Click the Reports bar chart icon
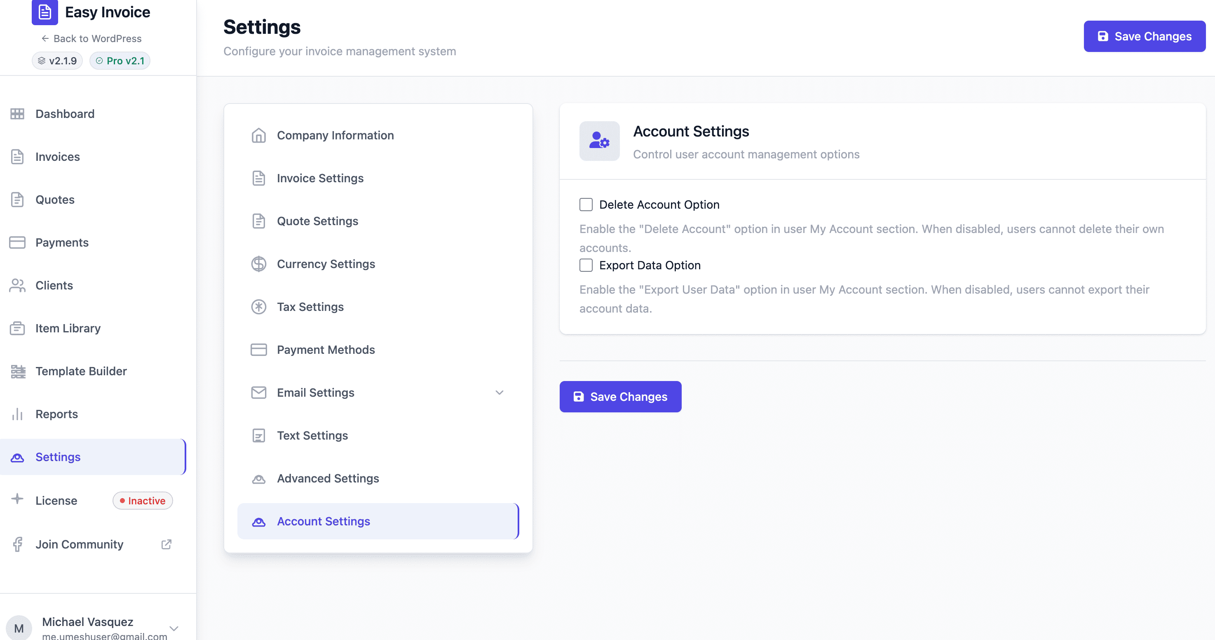The image size is (1215, 640). click(x=17, y=414)
